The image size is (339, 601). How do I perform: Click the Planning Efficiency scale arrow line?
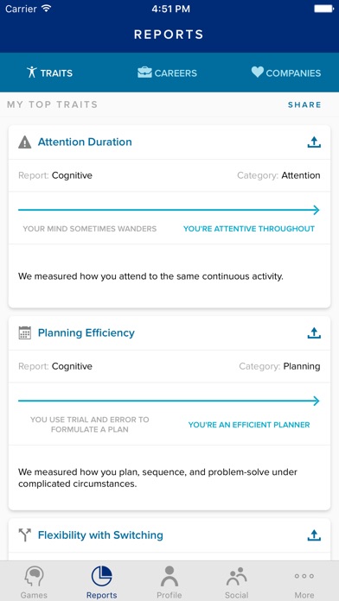[169, 401]
